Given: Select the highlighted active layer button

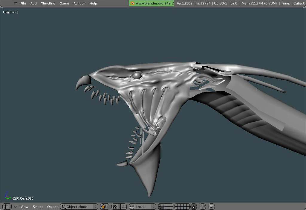Looking at the screenshot, I should pyautogui.click(x=160, y=205).
